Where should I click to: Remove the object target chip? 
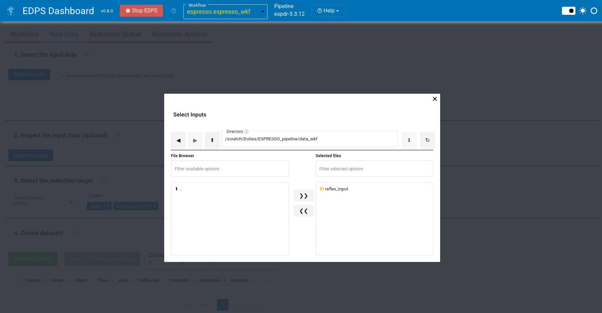pyautogui.click(x=108, y=206)
